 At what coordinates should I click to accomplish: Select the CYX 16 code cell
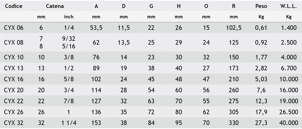pos(14,79)
